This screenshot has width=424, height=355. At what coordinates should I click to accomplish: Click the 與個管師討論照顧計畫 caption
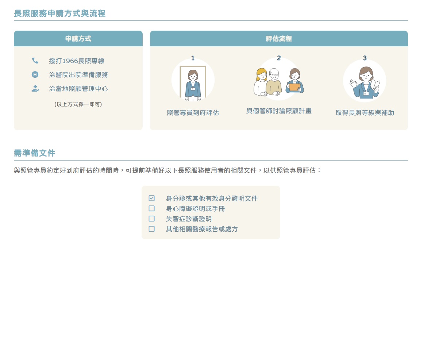[279, 111]
